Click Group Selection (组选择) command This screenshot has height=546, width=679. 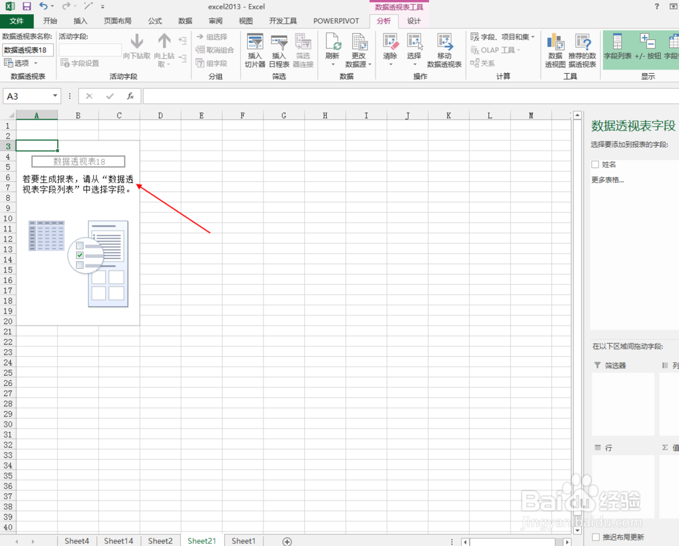click(x=212, y=37)
